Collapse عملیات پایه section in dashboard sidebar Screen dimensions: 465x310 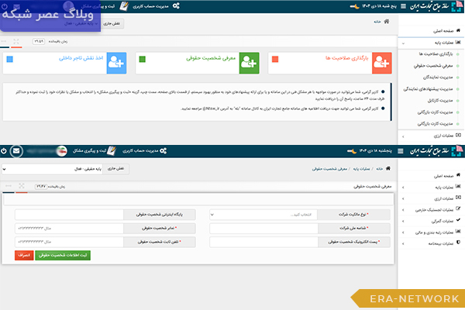pyautogui.click(x=403, y=43)
